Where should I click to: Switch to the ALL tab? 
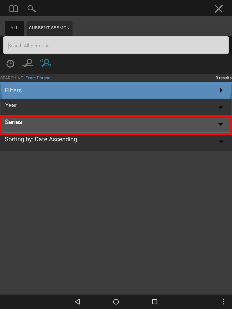[14, 28]
